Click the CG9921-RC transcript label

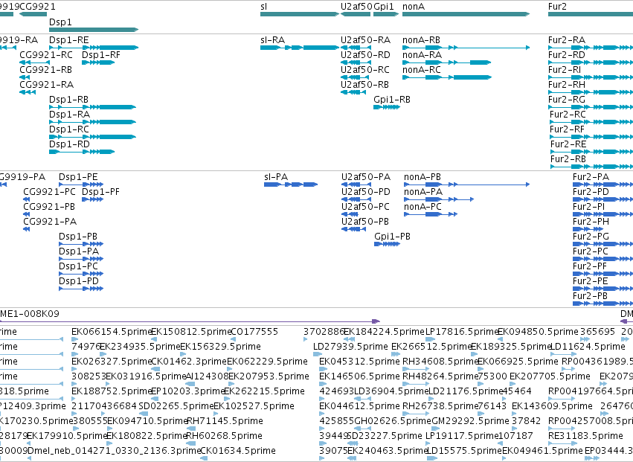[46, 55]
